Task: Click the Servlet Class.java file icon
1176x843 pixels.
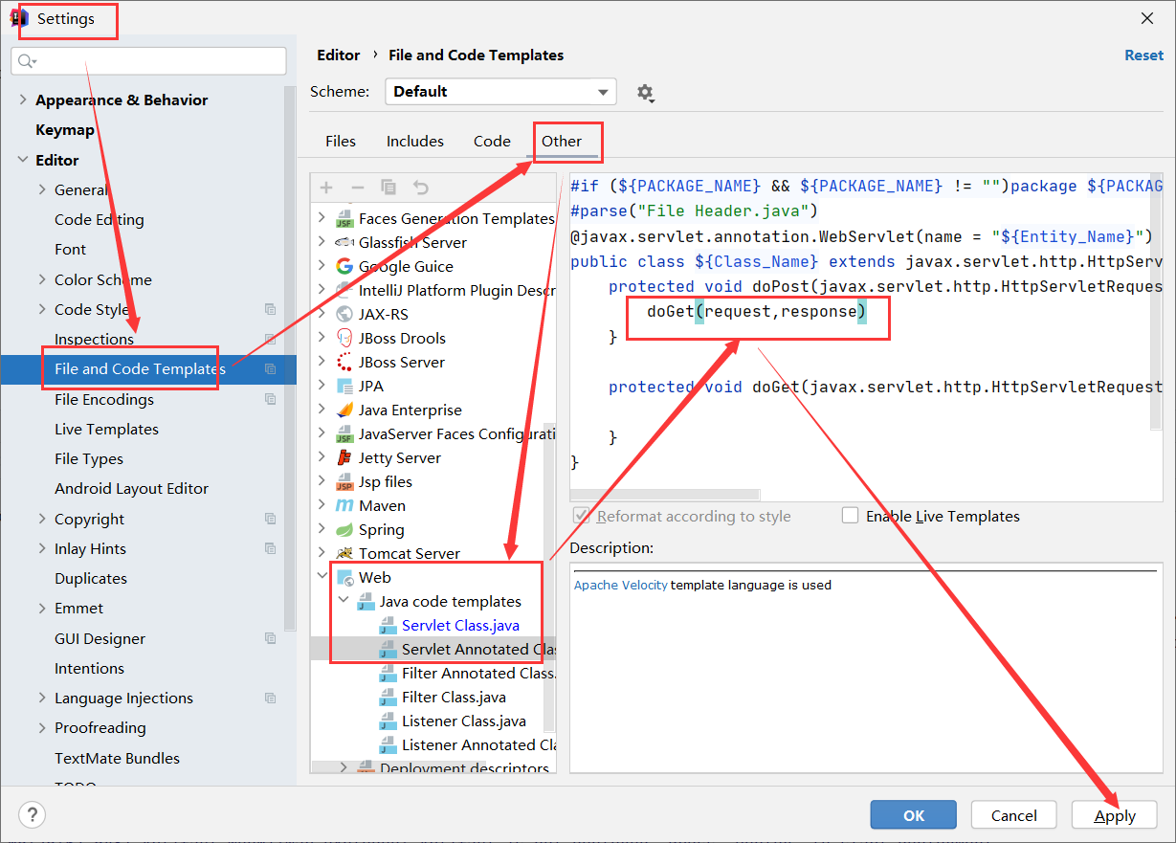Action: click(x=388, y=625)
